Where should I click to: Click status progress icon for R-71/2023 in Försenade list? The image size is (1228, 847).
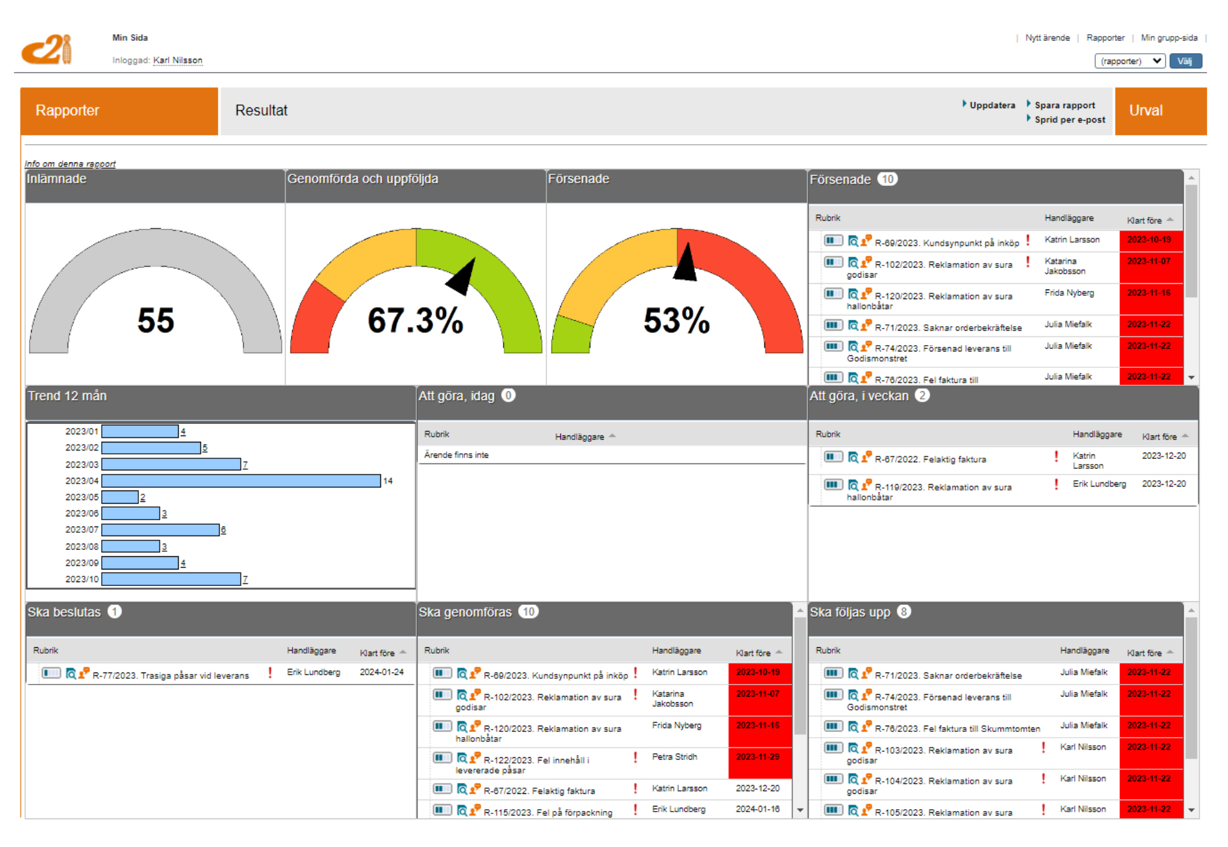pos(833,325)
